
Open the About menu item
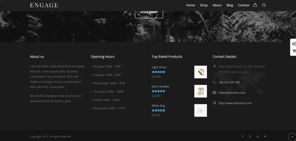(217, 5)
